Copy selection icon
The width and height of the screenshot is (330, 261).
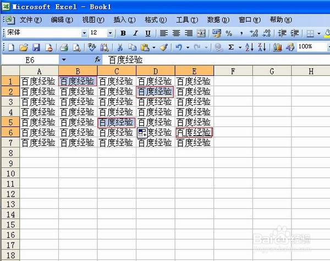(x=133, y=47)
